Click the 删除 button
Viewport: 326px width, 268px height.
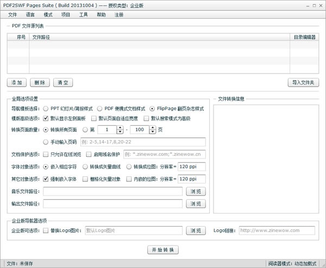click(x=40, y=83)
